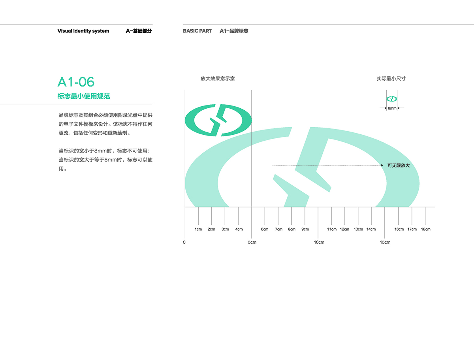
Task: Click the 1cm ruler tick label
Action: (x=198, y=229)
